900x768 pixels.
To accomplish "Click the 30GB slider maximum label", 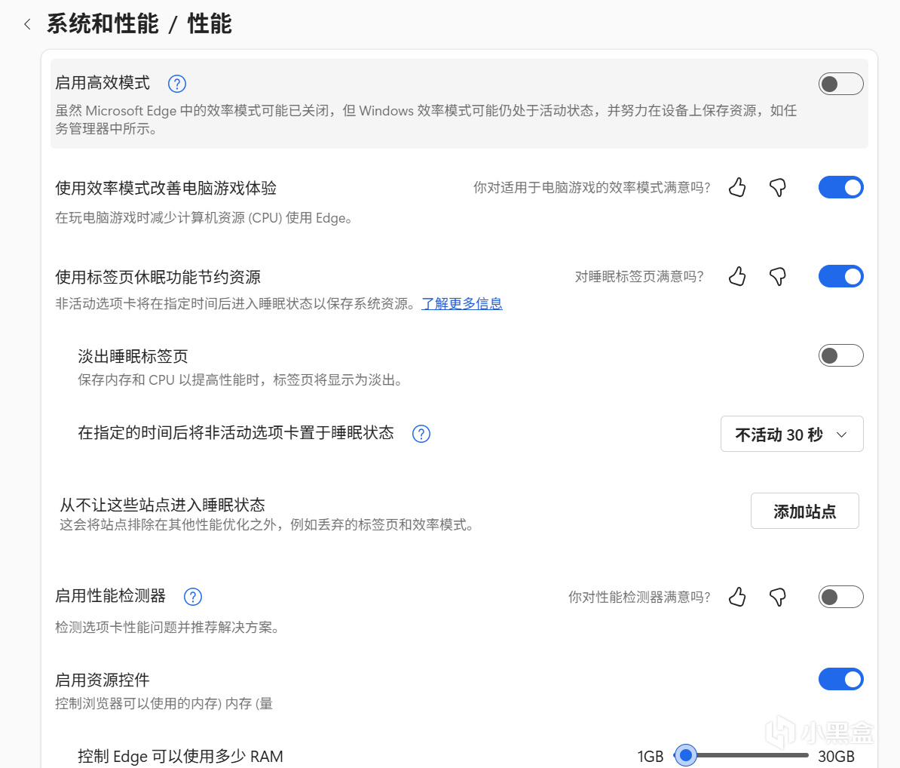I will coord(836,757).
